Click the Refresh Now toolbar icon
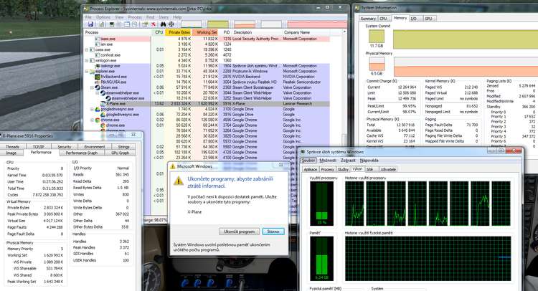Viewport: 538px width, 291px height. coord(102,24)
